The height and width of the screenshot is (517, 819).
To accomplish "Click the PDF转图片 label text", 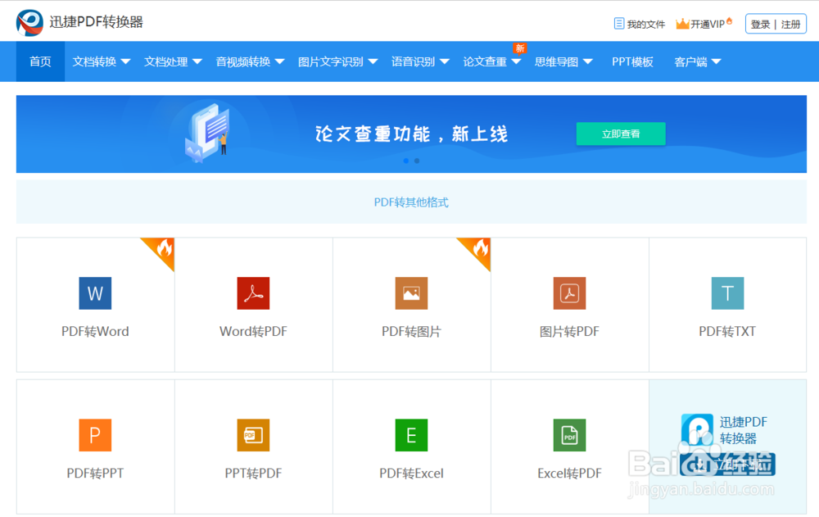I will [x=412, y=332].
